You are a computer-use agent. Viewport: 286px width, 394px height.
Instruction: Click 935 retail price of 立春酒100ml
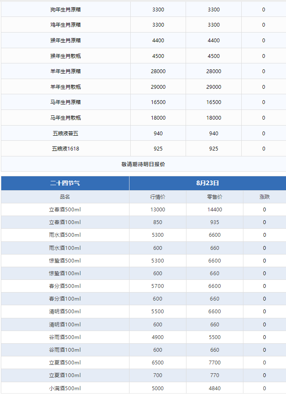[x=215, y=222]
